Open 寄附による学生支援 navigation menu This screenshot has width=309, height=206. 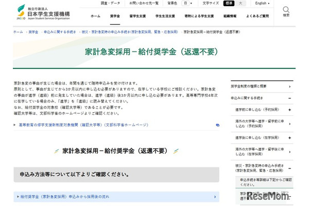point(199,16)
